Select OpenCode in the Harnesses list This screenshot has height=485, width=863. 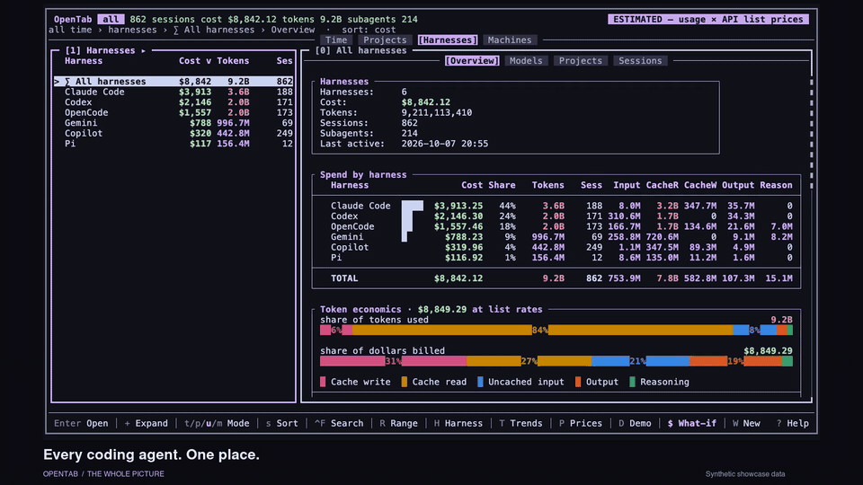click(x=173, y=113)
